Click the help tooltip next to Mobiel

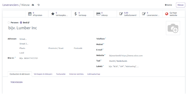104,44
